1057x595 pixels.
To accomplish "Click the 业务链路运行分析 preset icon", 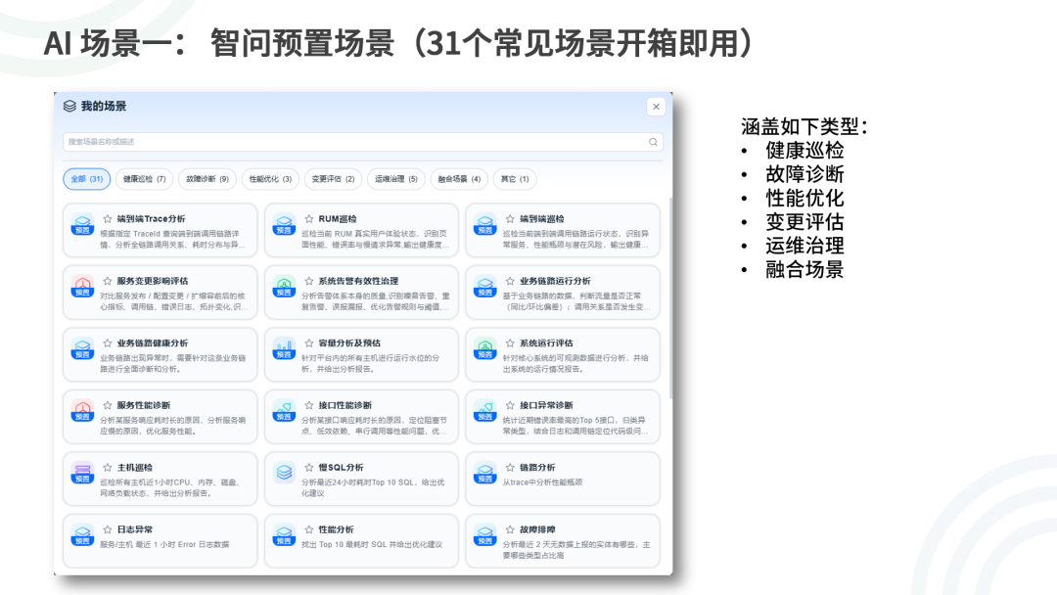I will pyautogui.click(x=484, y=287).
